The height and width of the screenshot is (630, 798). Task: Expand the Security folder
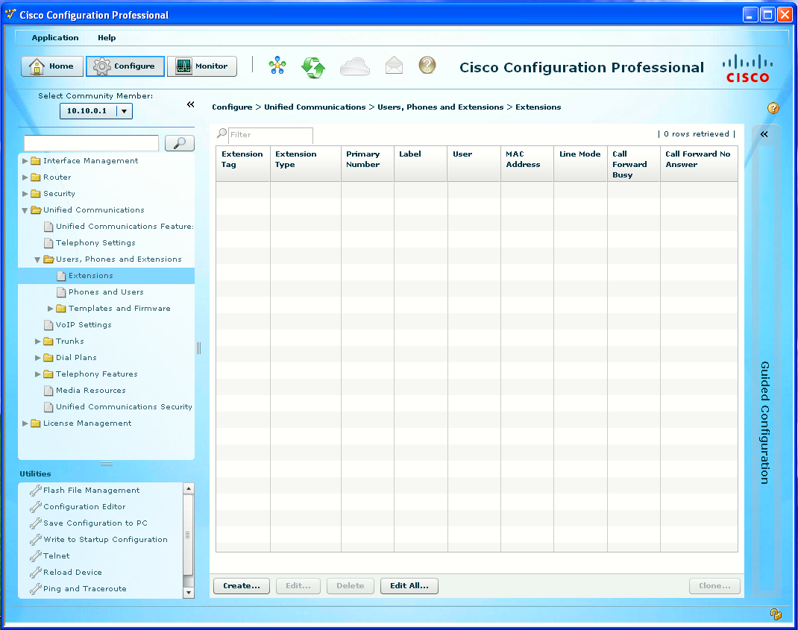coord(25,193)
